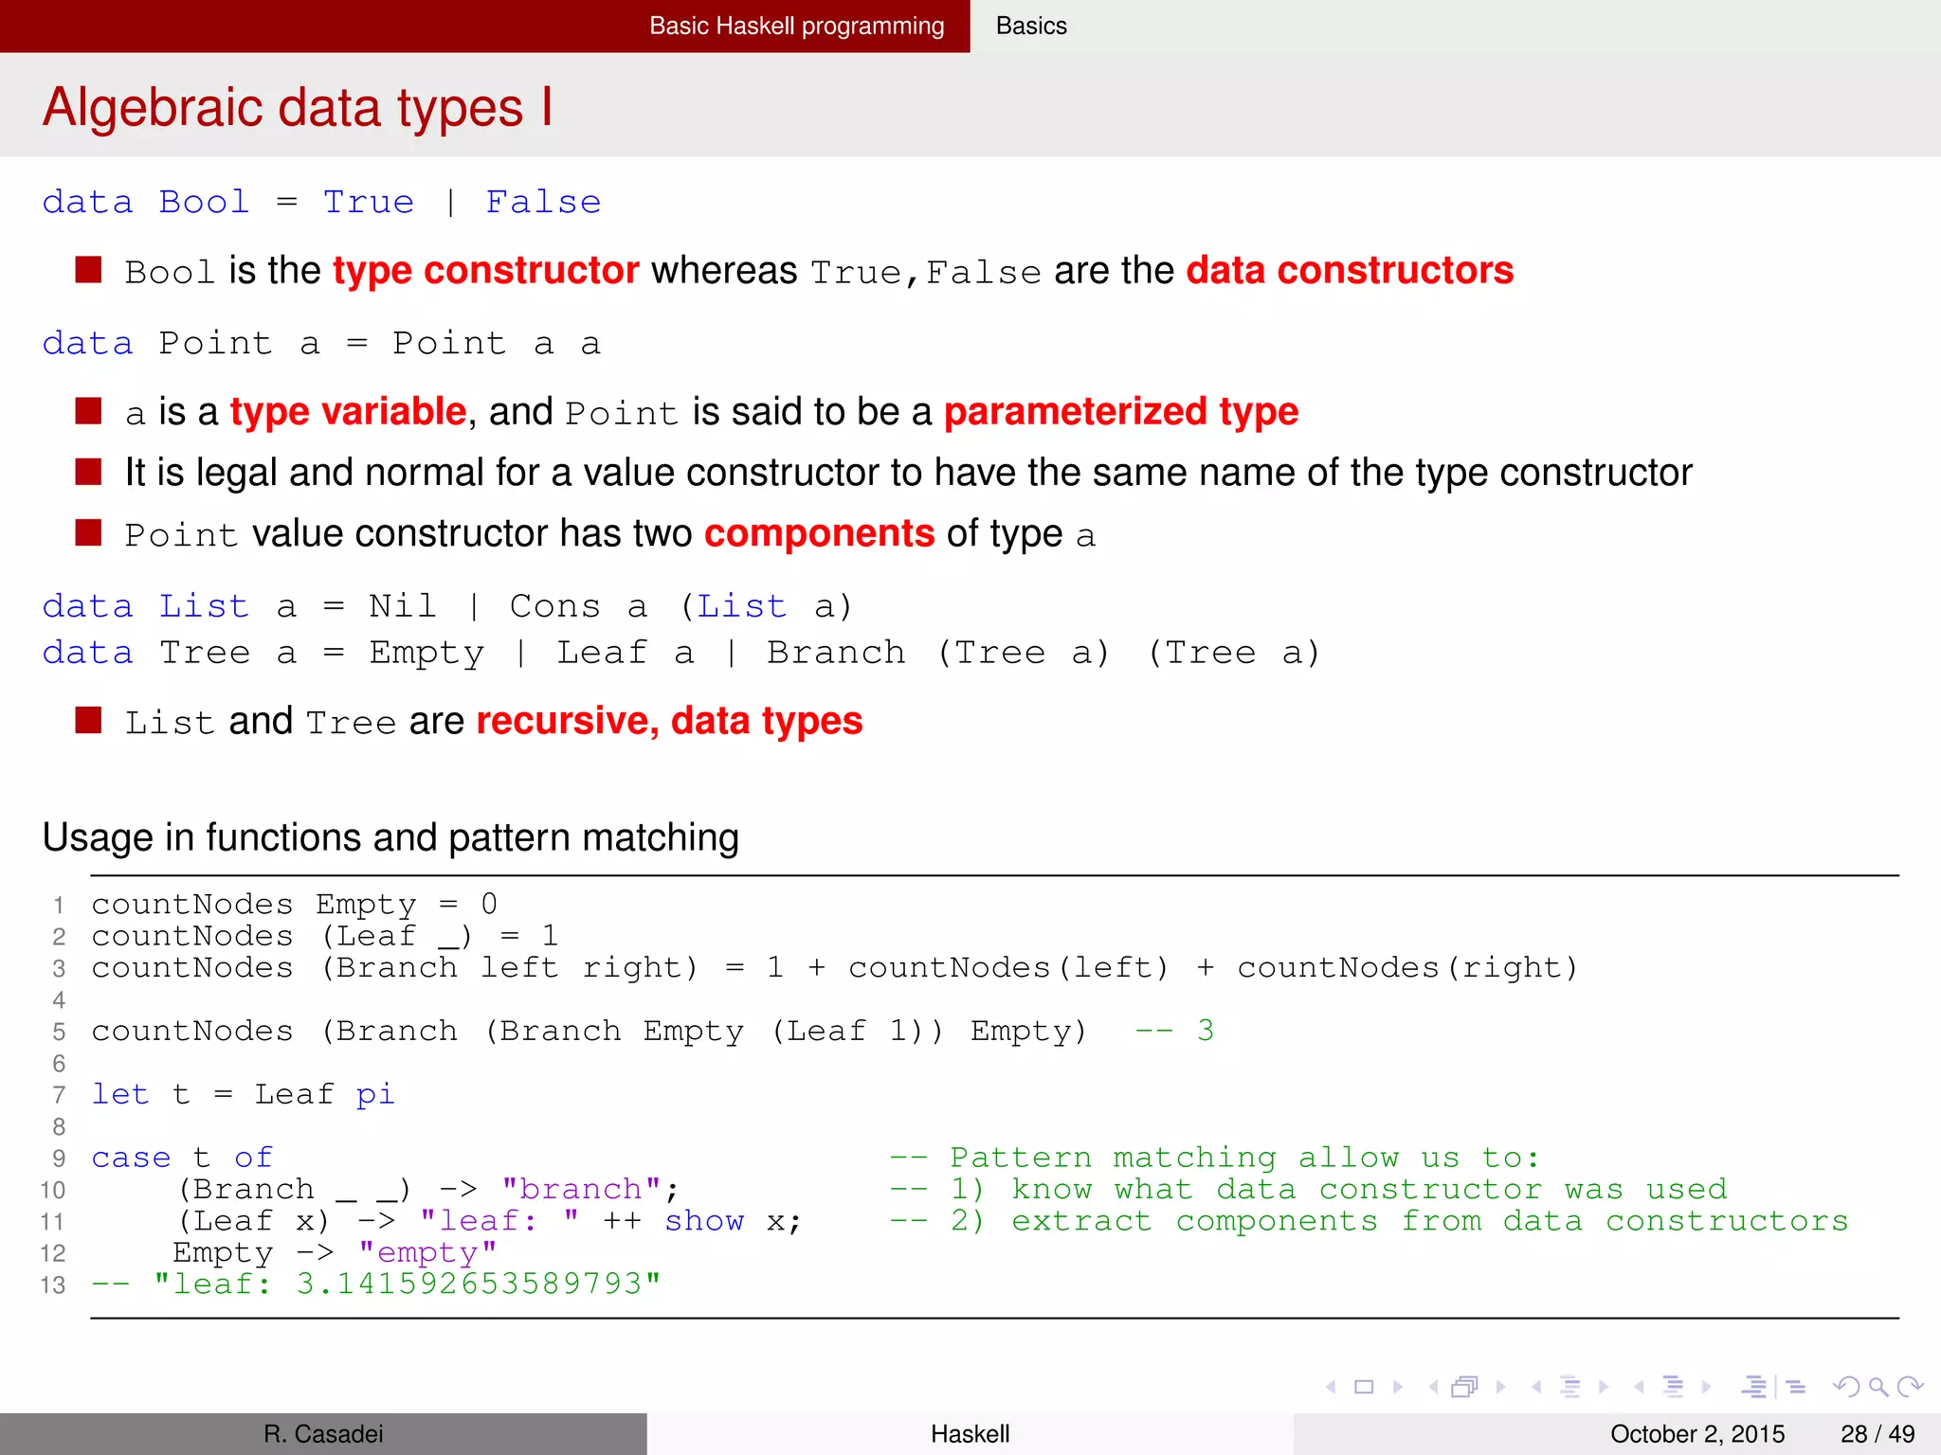Click the 'data List a' definition line
The height and width of the screenshot is (1455, 1941).
[447, 606]
